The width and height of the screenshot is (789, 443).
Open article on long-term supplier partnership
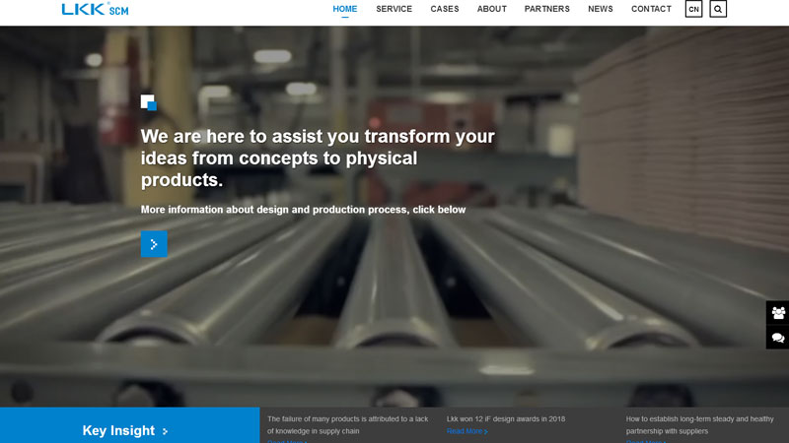pyautogui.click(x=700, y=424)
